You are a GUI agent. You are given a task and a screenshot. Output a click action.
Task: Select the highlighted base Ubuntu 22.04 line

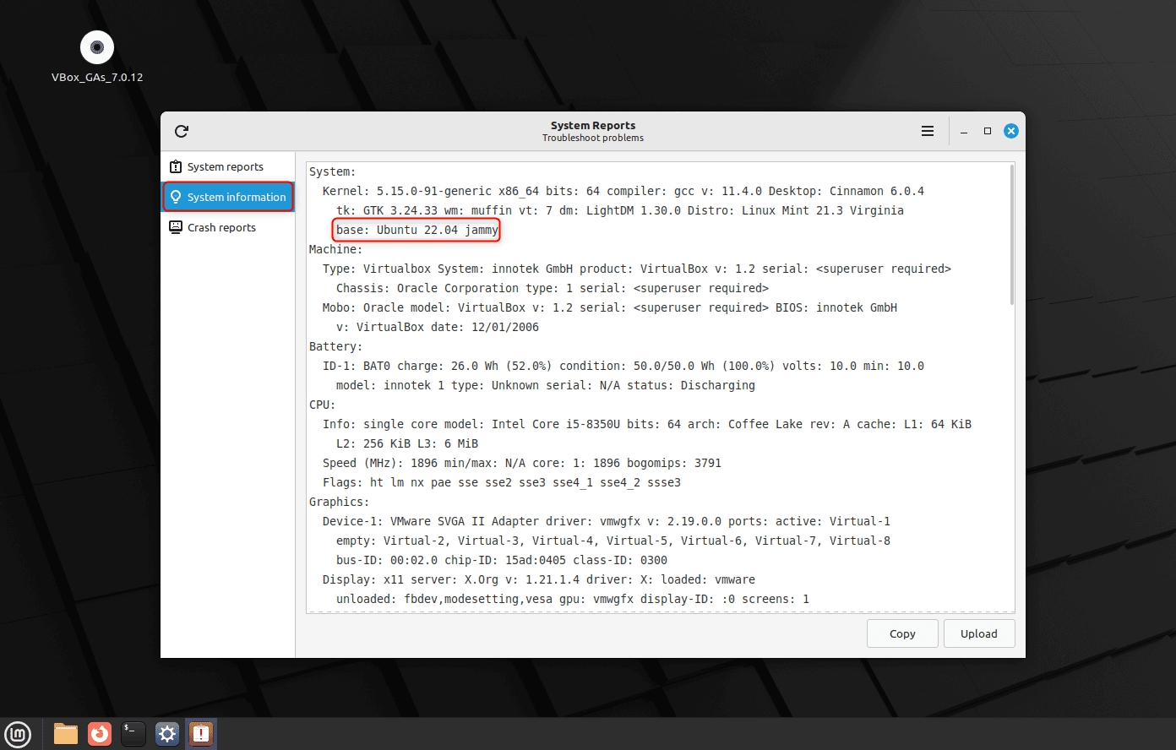pyautogui.click(x=416, y=230)
